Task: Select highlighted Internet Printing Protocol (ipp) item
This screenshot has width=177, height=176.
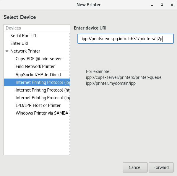Action: (x=37, y=82)
